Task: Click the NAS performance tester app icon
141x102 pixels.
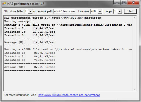Action: (4, 4)
